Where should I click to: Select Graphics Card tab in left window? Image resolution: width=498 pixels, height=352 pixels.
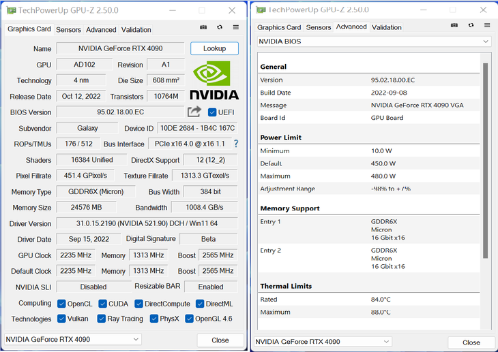[x=29, y=29]
